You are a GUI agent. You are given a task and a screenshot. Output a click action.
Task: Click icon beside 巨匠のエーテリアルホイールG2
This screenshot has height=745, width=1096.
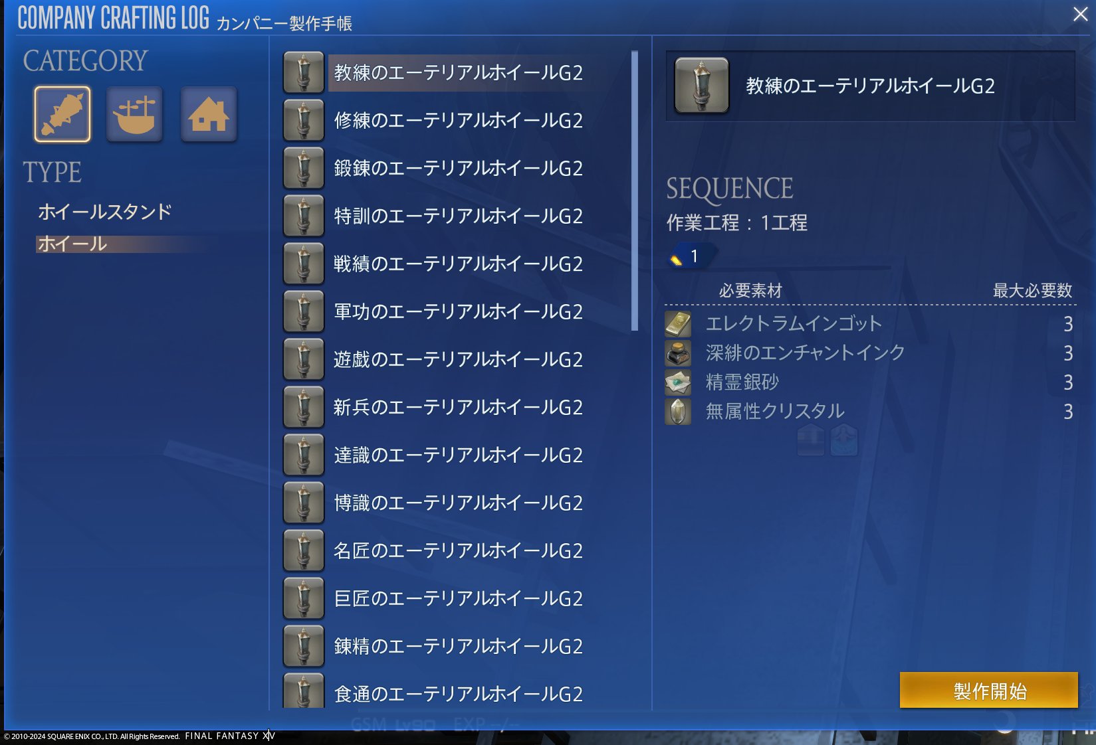click(304, 598)
